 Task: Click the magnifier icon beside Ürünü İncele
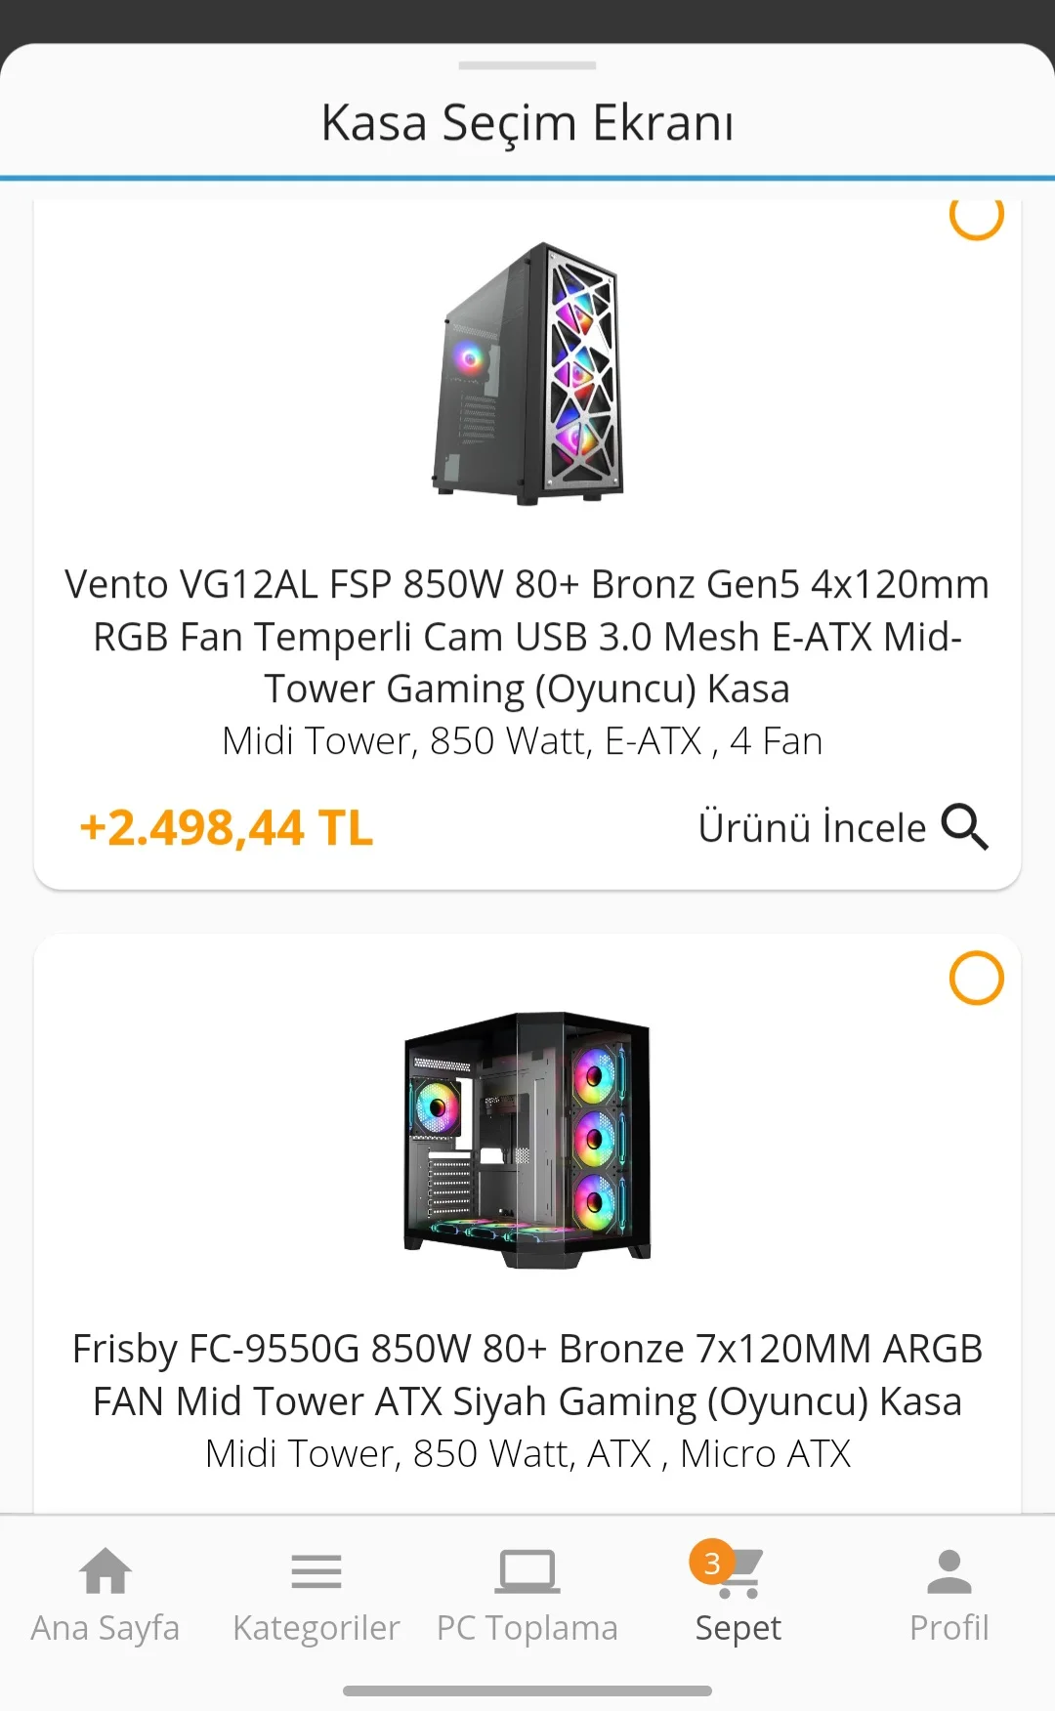tap(965, 827)
